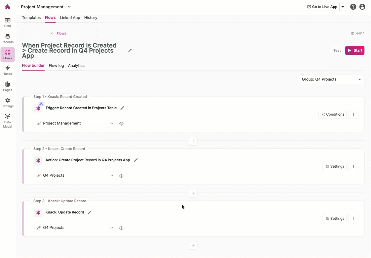This screenshot has height=258, width=371.
Task: Open the Tasks panel from the sidebar
Action: click(7, 69)
